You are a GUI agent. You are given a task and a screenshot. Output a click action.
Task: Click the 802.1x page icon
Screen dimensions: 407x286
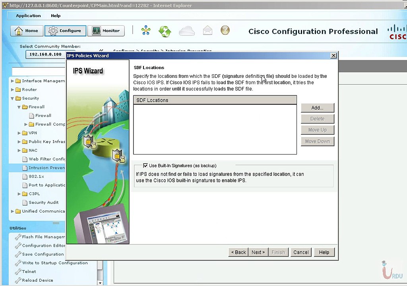(x=25, y=176)
